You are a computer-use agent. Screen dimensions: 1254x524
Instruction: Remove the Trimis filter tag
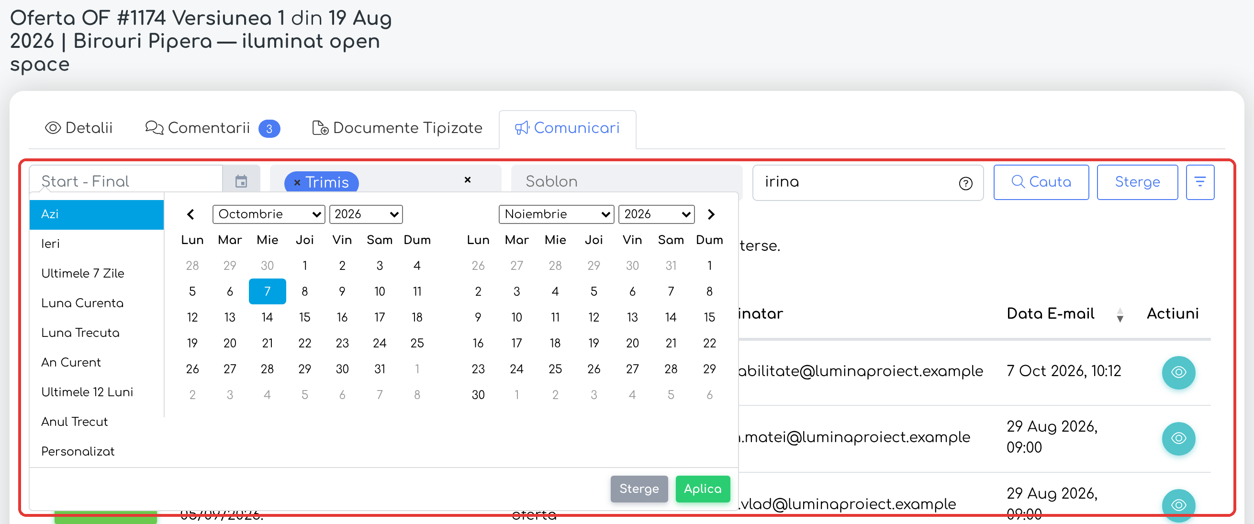pos(297,183)
